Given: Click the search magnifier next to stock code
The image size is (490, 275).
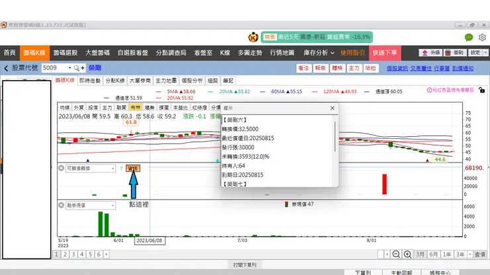Looking at the screenshot, I should 76,67.
